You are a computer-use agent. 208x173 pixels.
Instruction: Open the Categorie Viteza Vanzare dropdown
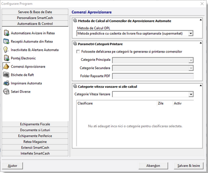[x=191, y=95]
